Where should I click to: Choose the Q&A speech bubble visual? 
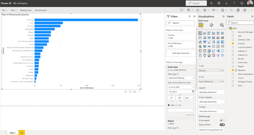pyautogui.click(x=222, y=51)
